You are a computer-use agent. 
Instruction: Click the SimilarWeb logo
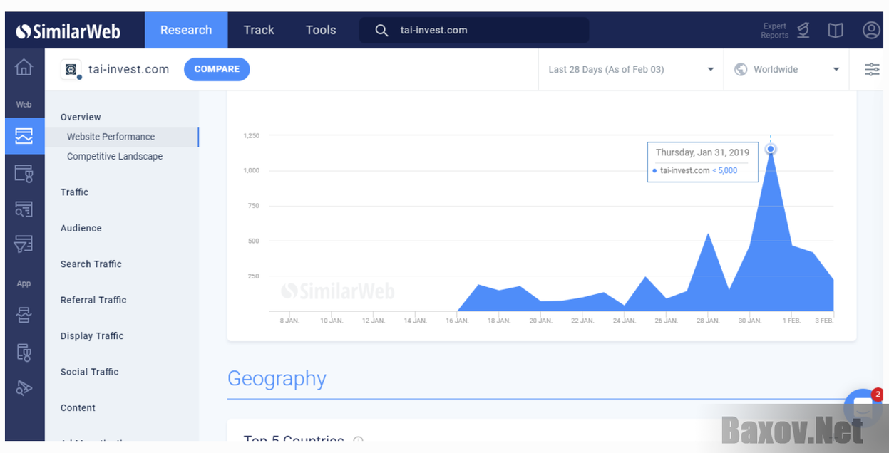tap(68, 31)
